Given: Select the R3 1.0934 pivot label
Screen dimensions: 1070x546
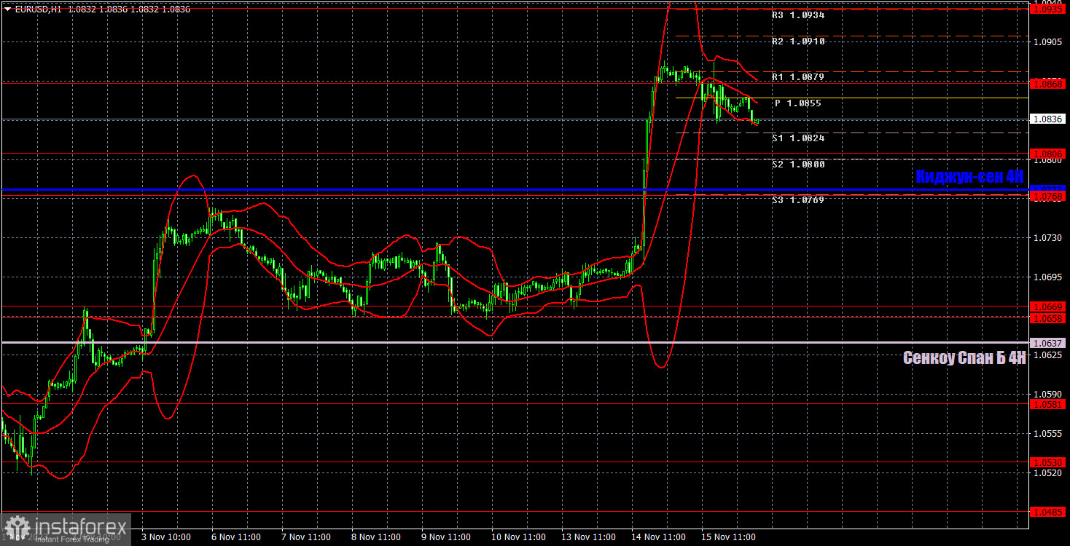Looking at the screenshot, I should tap(799, 15).
